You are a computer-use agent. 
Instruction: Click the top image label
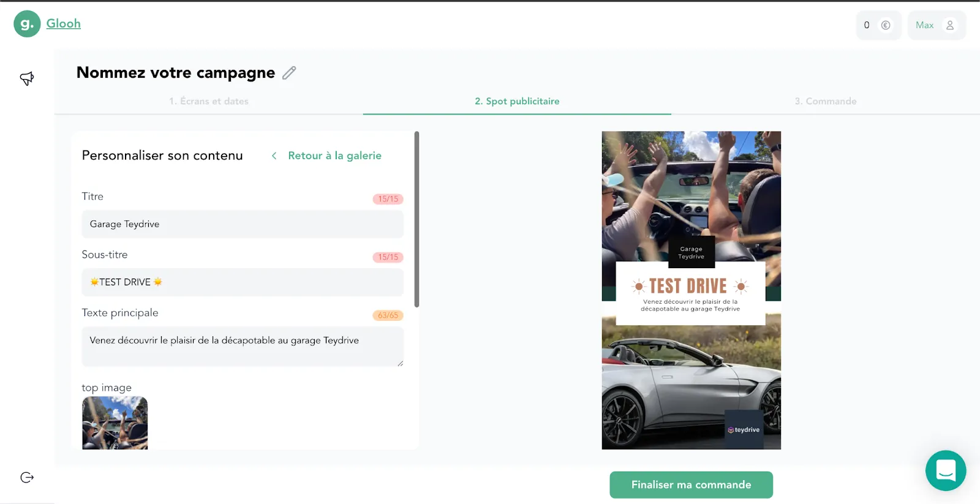pyautogui.click(x=107, y=388)
